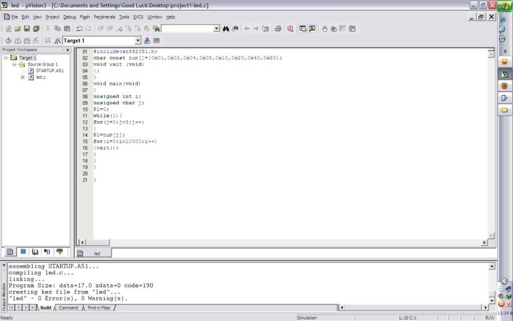Click the Copy toolbar icon

click(x=57, y=29)
